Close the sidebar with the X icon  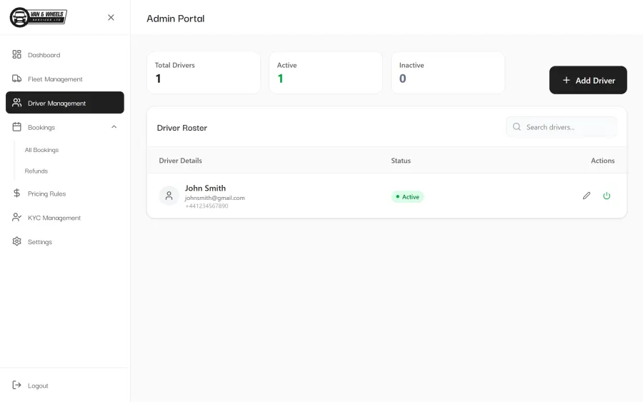(111, 17)
